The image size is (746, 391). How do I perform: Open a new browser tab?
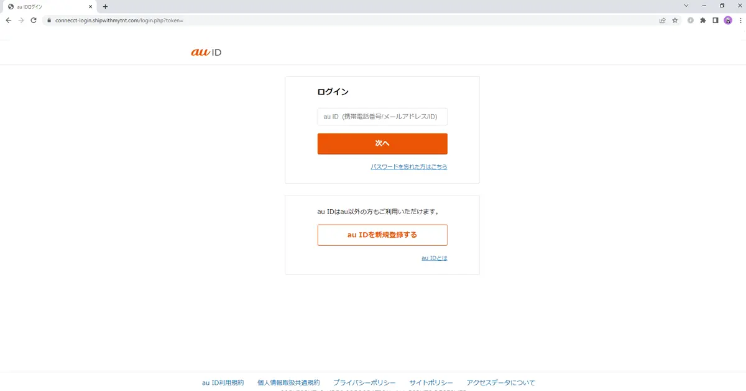[105, 6]
